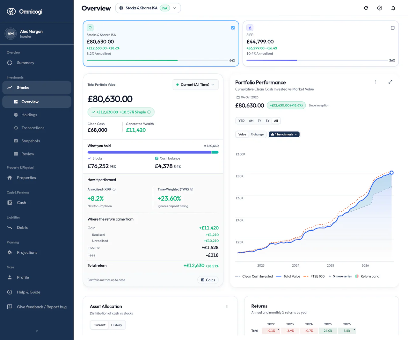This screenshot has height=340, width=408.
Task: Open Give feedback / Report bug link
Action: [x=37, y=307]
